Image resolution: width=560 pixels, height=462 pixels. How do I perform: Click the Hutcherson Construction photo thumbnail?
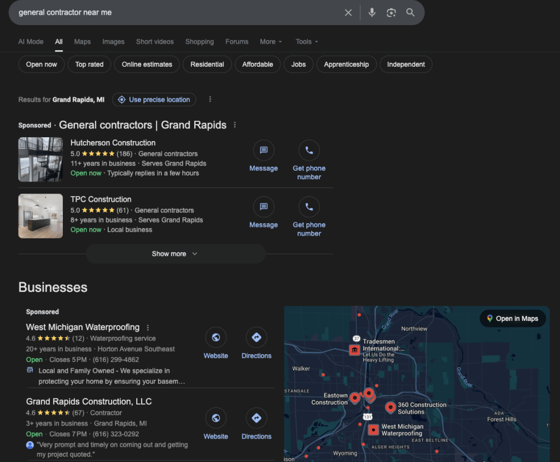pos(40,159)
